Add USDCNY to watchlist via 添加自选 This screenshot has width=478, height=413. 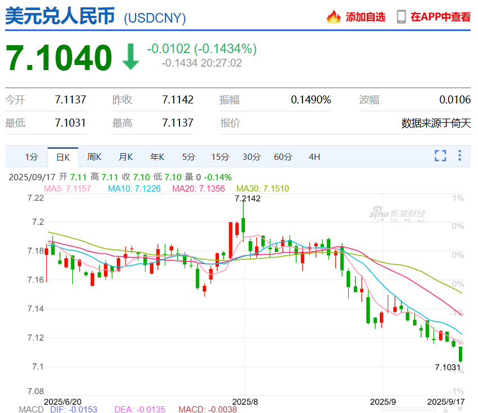point(366,17)
